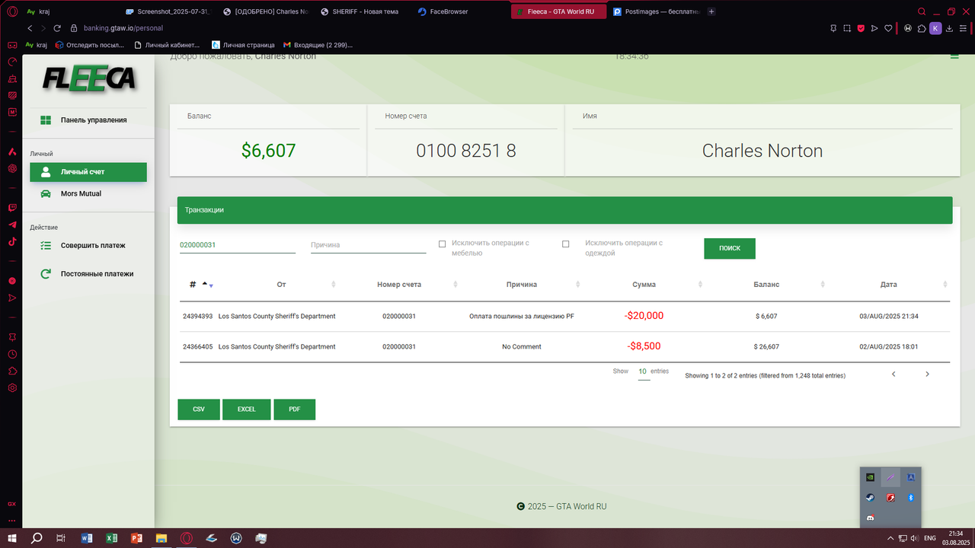Select Личный счет in the sidebar
The image size is (975, 548).
coord(88,172)
